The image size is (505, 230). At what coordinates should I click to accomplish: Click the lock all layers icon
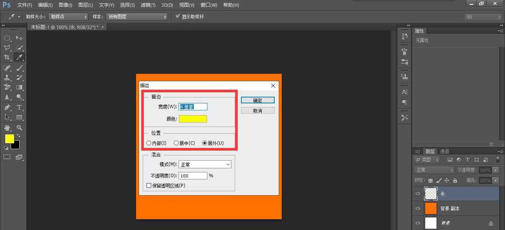coord(455,180)
